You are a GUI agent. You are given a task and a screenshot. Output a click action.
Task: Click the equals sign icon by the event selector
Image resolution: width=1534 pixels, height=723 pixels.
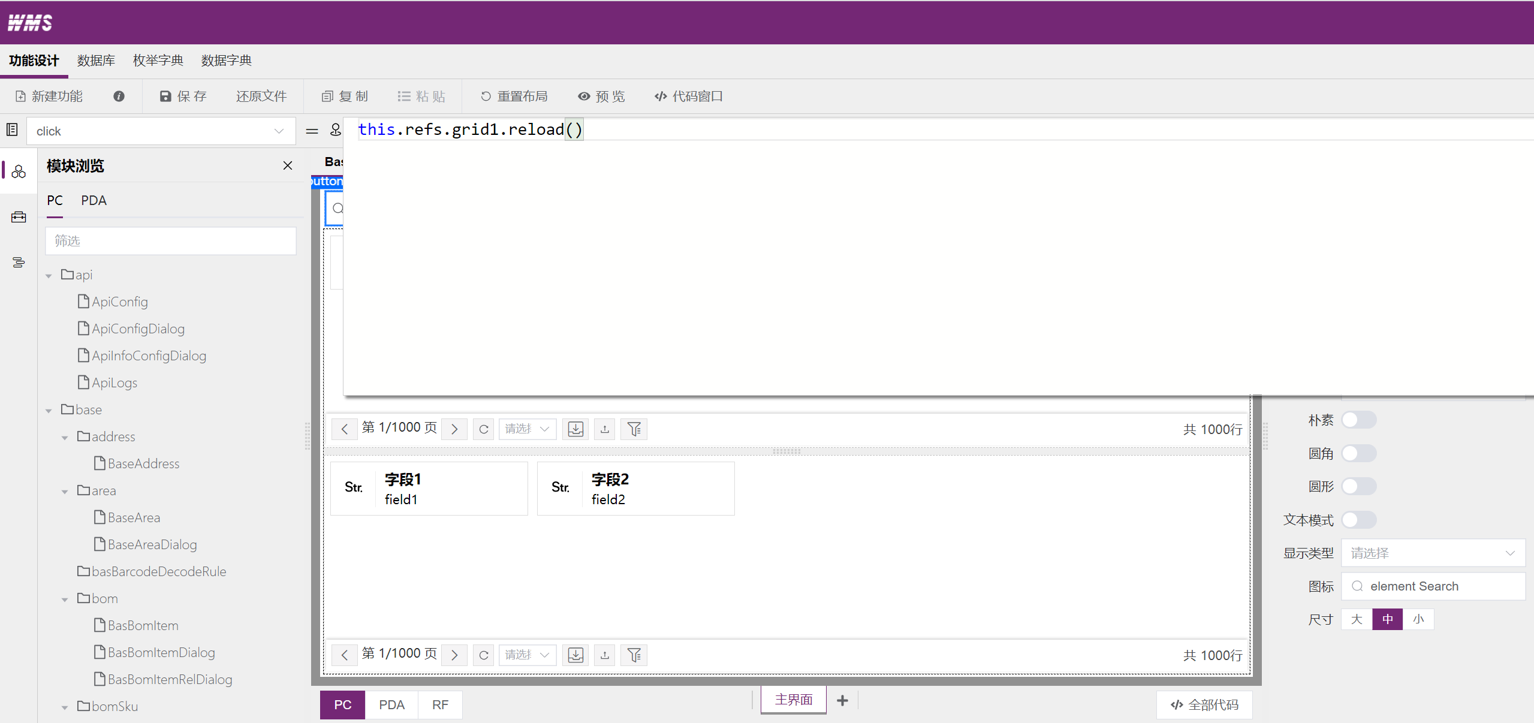tap(312, 131)
